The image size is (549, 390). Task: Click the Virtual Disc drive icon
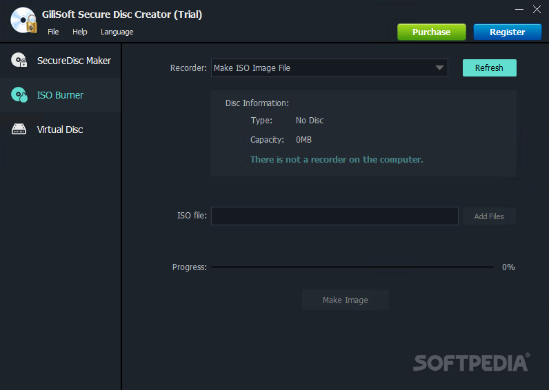tap(19, 129)
